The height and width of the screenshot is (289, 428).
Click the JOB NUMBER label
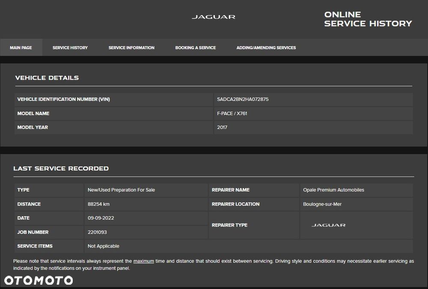[x=33, y=232]
